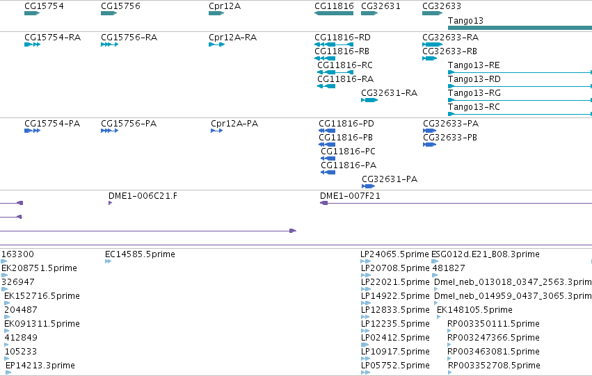Select the RP003350111.5prime EST glyph

pos(449,331)
